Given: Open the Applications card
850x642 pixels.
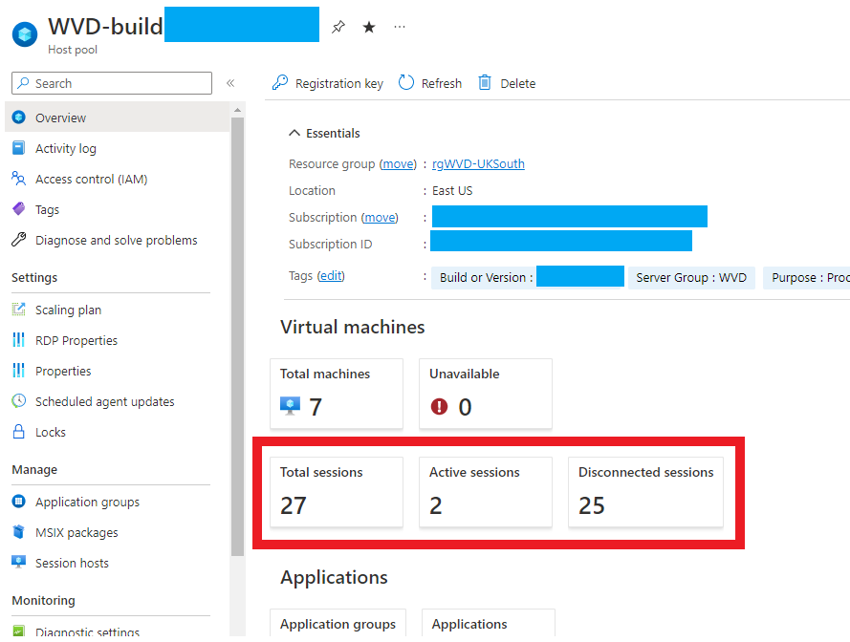Looking at the screenshot, I should 489,623.
